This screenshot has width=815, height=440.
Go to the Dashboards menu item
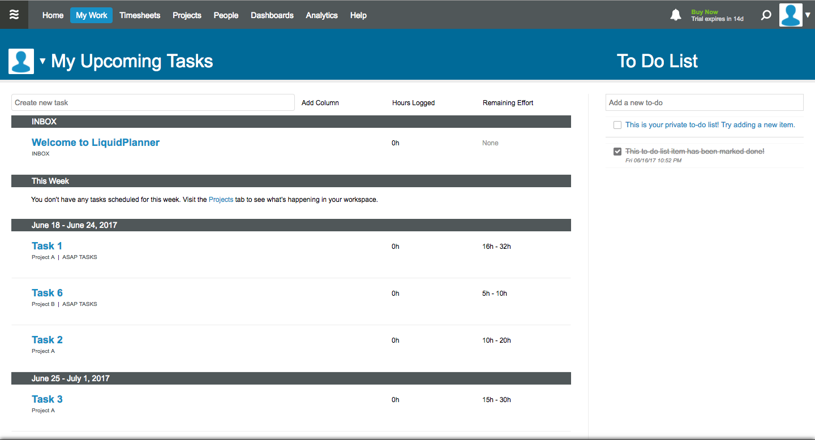[x=272, y=15]
